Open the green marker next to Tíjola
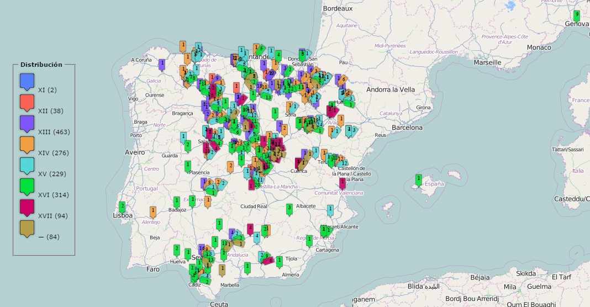590x307 pixels. (x=280, y=261)
